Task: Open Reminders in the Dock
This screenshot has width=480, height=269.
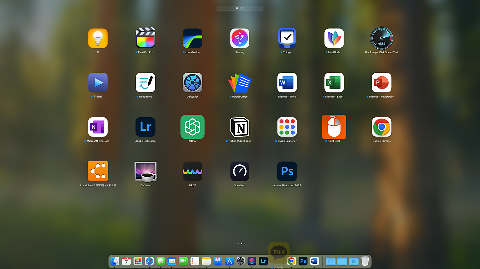Action: click(195, 261)
